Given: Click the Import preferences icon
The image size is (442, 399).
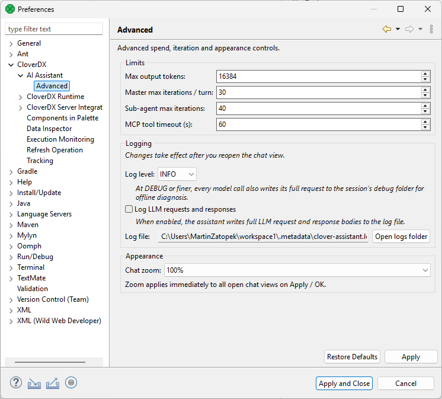Looking at the screenshot, I should [x=34, y=383].
